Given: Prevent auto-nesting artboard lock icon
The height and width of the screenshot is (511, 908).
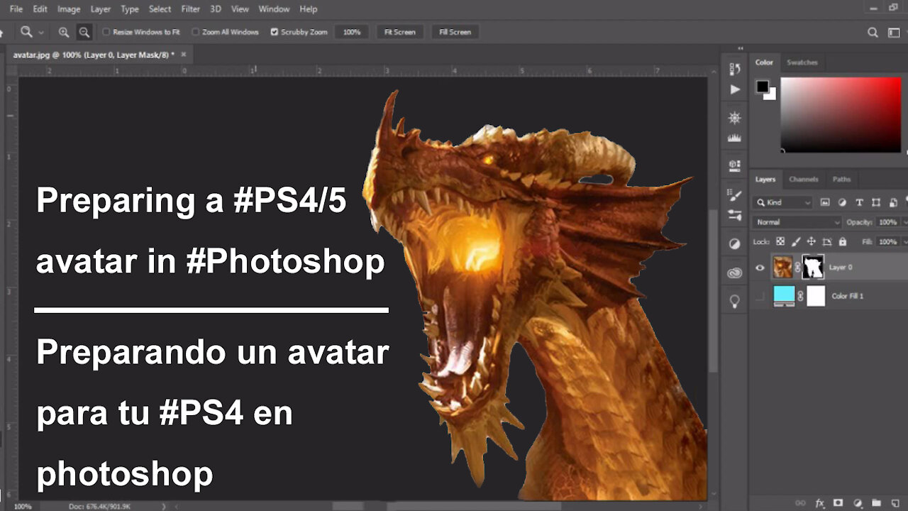Looking at the screenshot, I should pyautogui.click(x=827, y=241).
